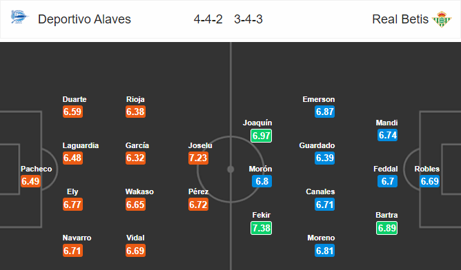Click the Deportivo Alaves club crest

pos(19,17)
